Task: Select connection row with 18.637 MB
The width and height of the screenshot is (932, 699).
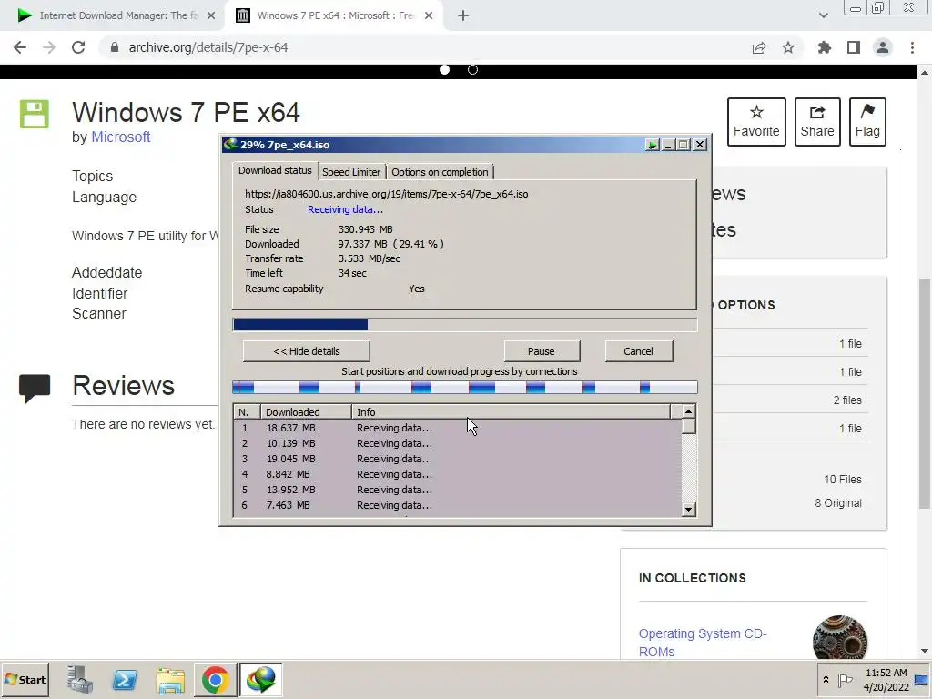Action: tap(458, 428)
